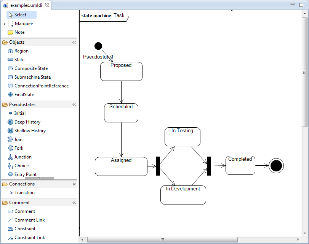Click the horizontal scrollbar at the bottom
The image size is (309, 244).
coord(162,240)
